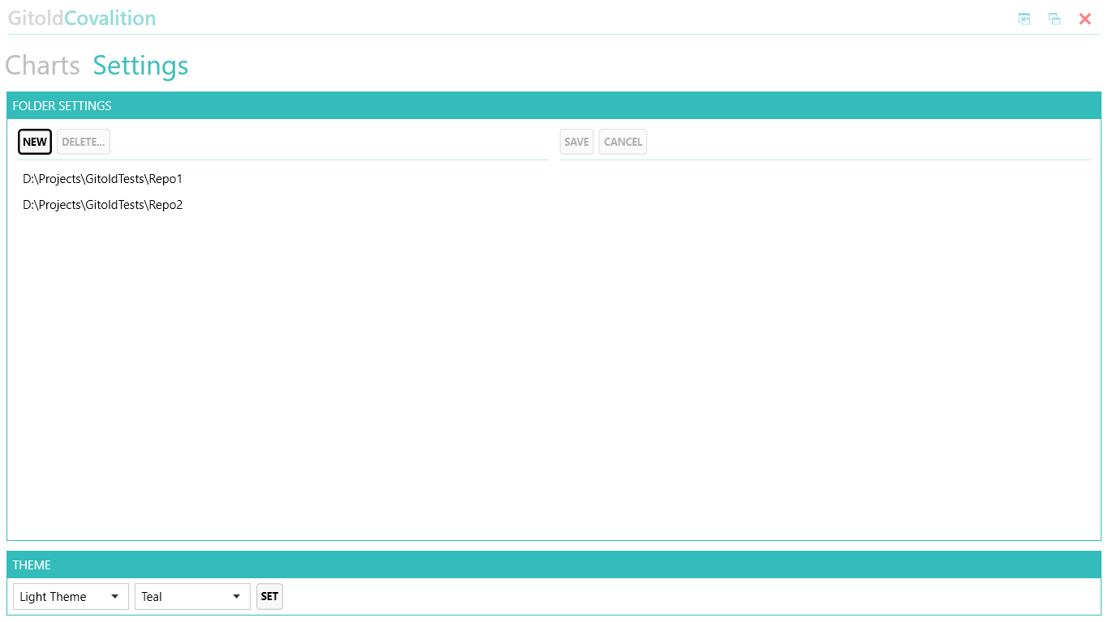The height and width of the screenshot is (622, 1108).
Task: Click the minimize-to-tray icon in the title bar
Action: click(x=1024, y=18)
